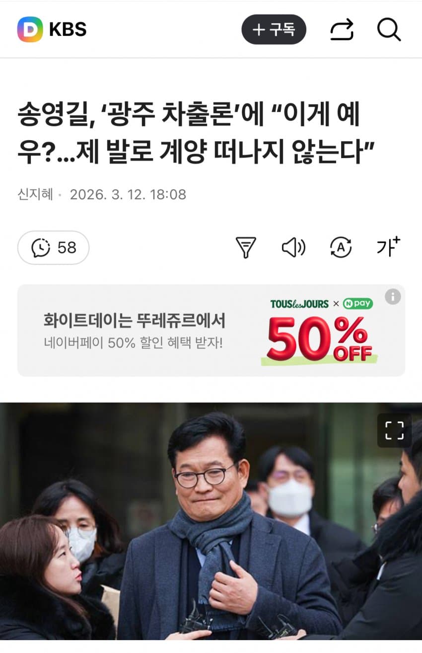Tap reporter name 신지혜
Viewport: 422px width, 653px height.
point(35,194)
